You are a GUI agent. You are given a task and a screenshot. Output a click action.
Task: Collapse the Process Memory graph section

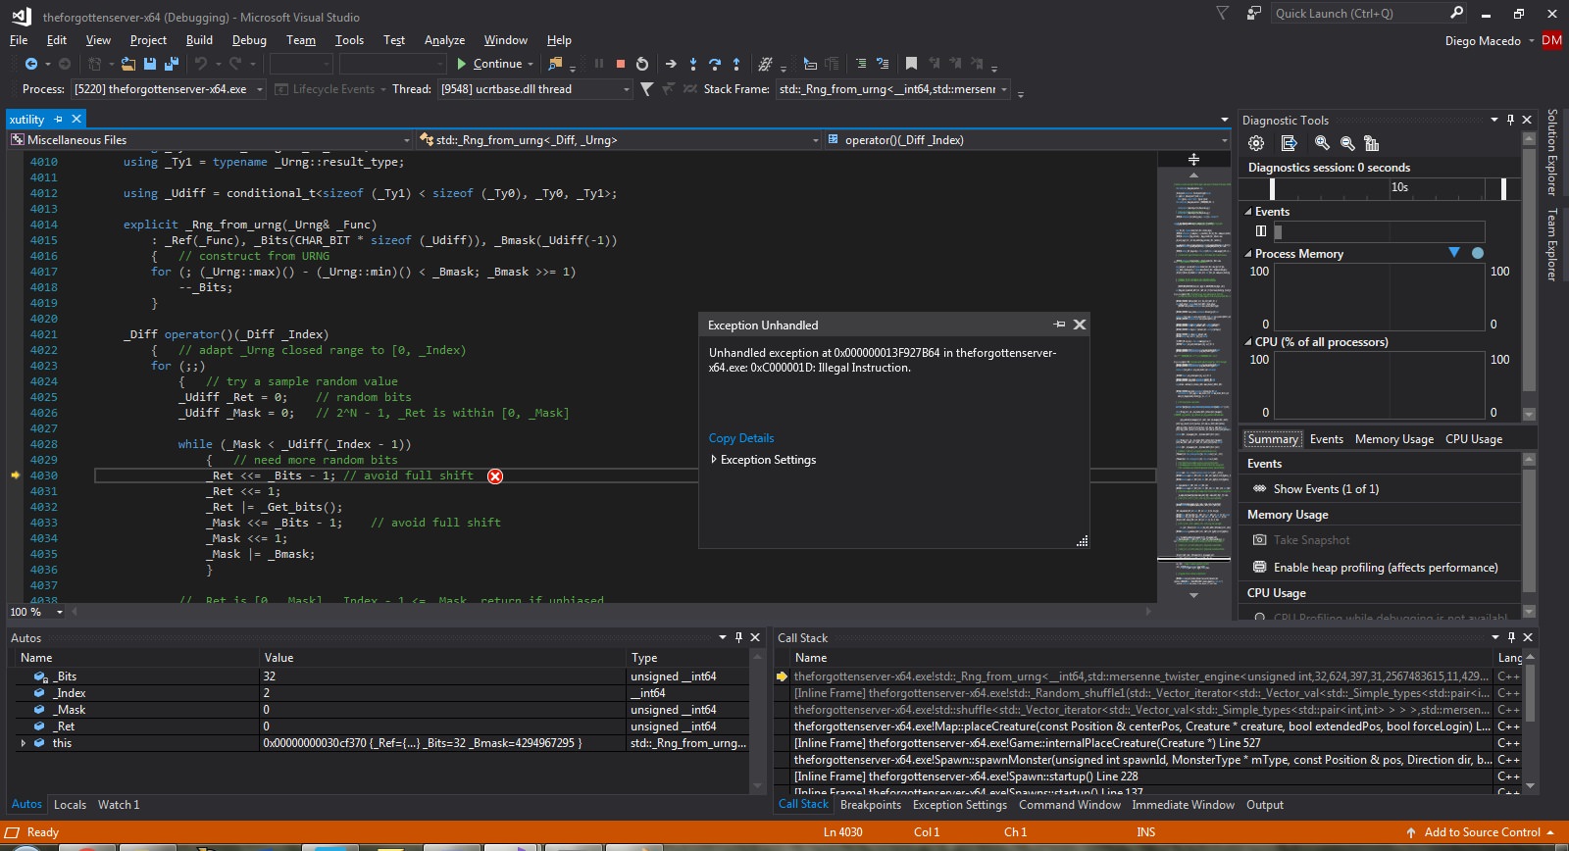coord(1248,254)
